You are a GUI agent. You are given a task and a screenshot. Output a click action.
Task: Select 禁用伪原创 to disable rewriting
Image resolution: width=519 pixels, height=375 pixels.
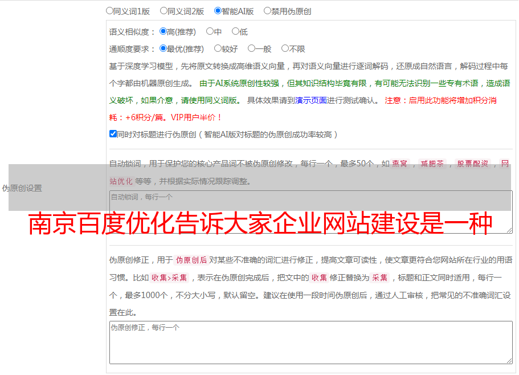tap(267, 11)
